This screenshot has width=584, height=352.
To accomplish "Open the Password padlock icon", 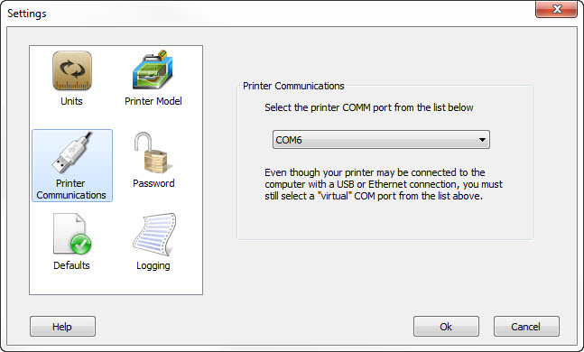I will [153, 153].
